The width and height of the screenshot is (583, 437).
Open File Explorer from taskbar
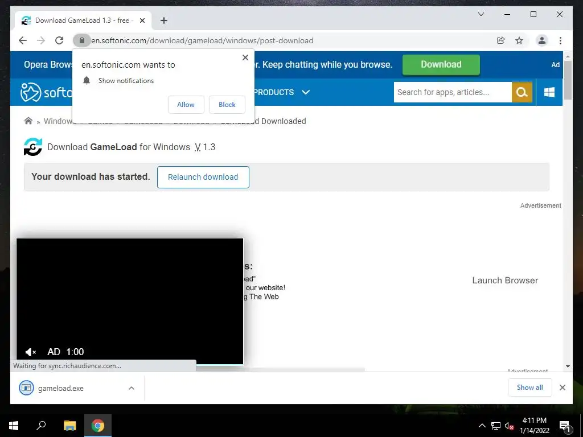tap(70, 426)
